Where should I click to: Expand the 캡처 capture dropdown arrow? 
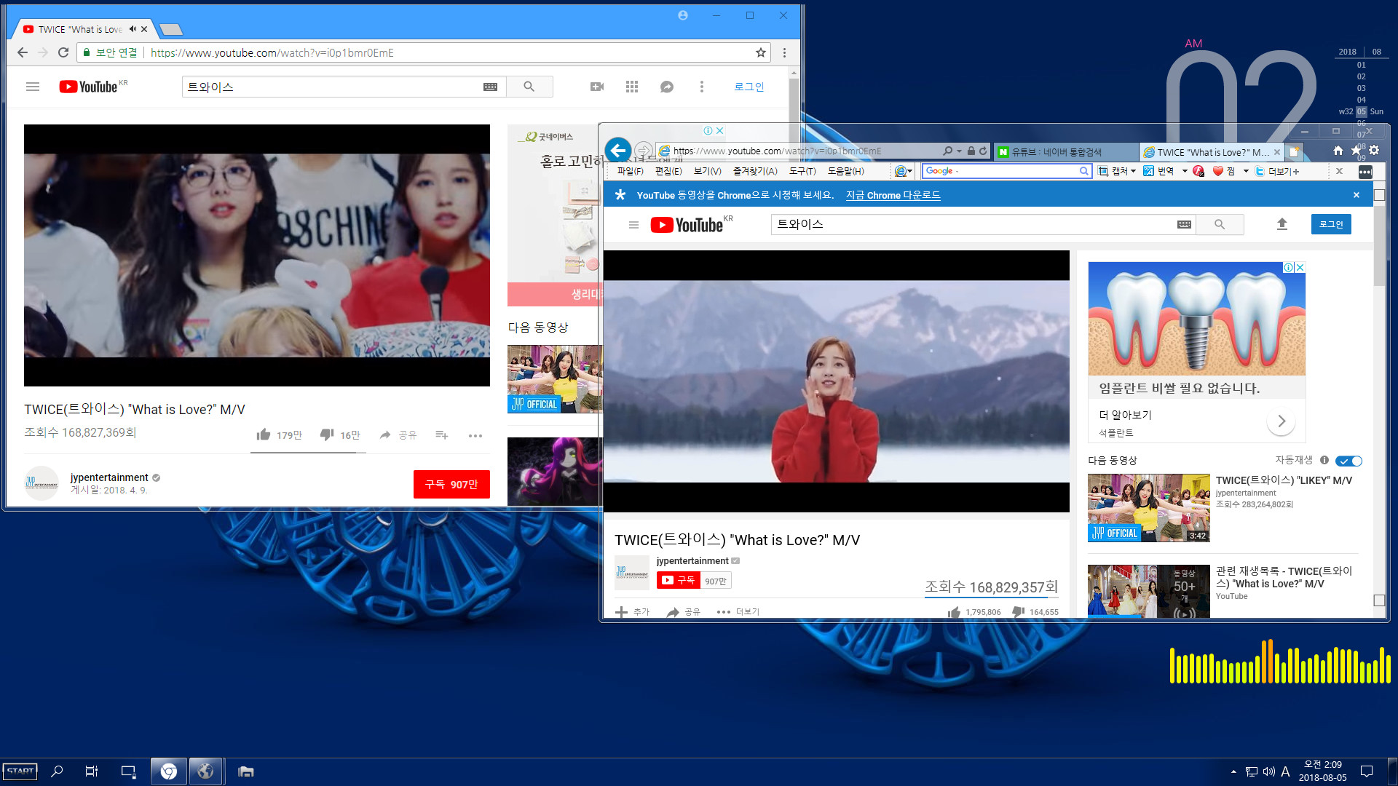pyautogui.click(x=1133, y=172)
